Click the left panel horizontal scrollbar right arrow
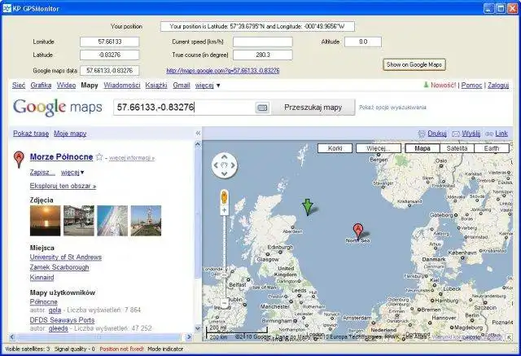This screenshot has width=521, height=356. click(x=189, y=337)
